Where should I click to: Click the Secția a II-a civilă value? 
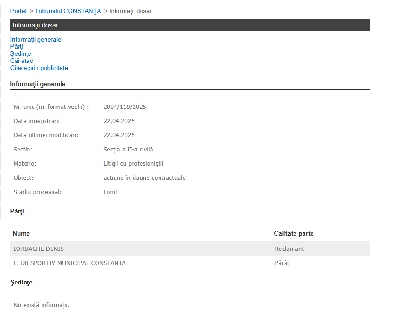click(x=128, y=150)
